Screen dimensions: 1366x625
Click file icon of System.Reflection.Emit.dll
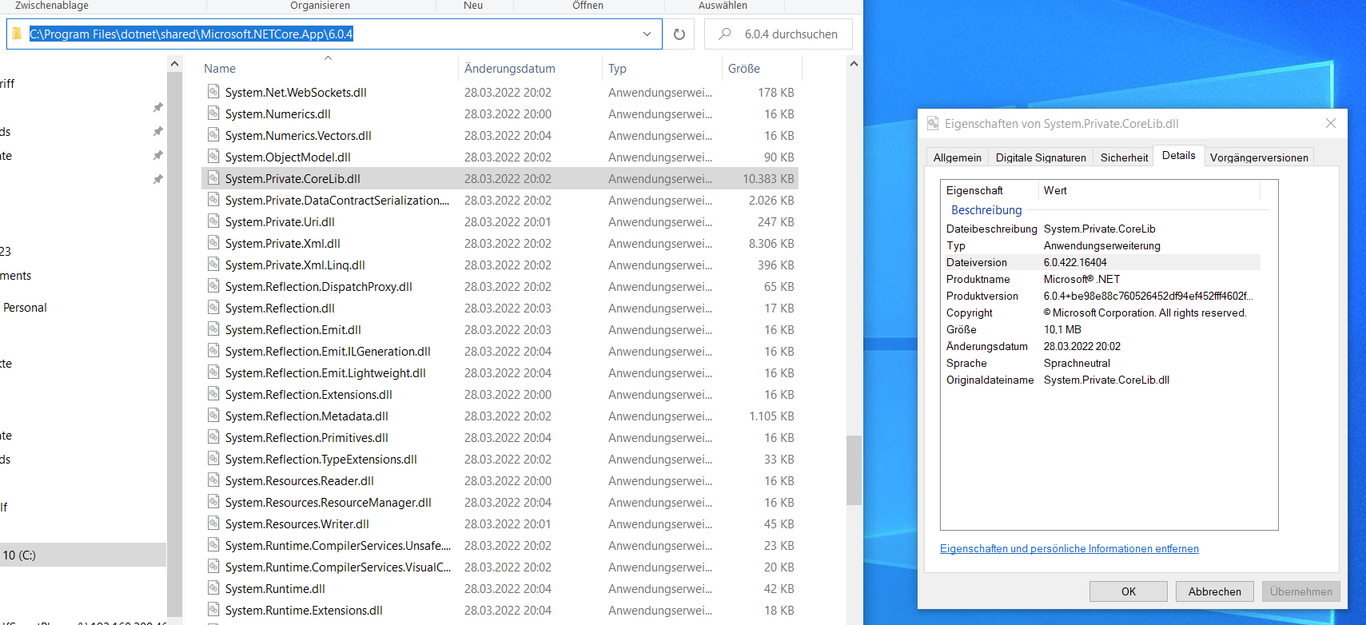[213, 329]
